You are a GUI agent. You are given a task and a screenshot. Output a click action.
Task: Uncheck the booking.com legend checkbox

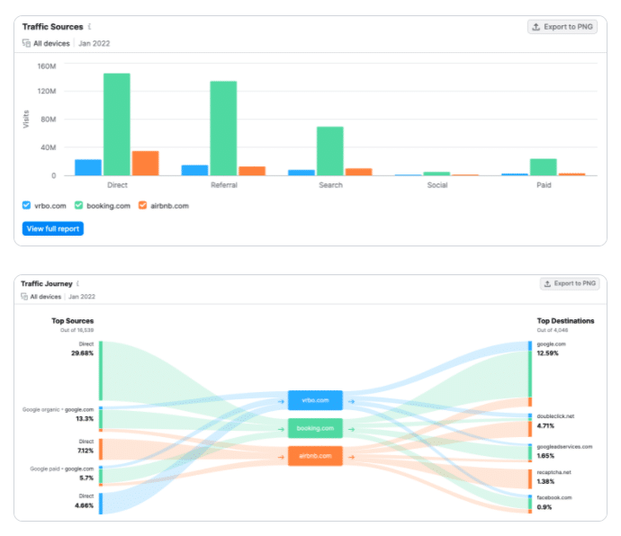coord(78,205)
